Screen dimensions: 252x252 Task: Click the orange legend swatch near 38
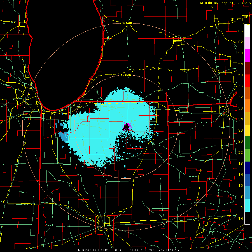[x=247, y=106]
